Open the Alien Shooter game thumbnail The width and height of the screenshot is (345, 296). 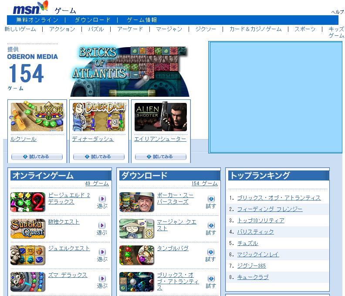[x=161, y=117]
